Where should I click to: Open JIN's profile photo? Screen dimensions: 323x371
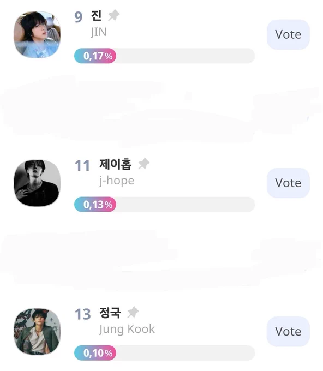tap(37, 34)
